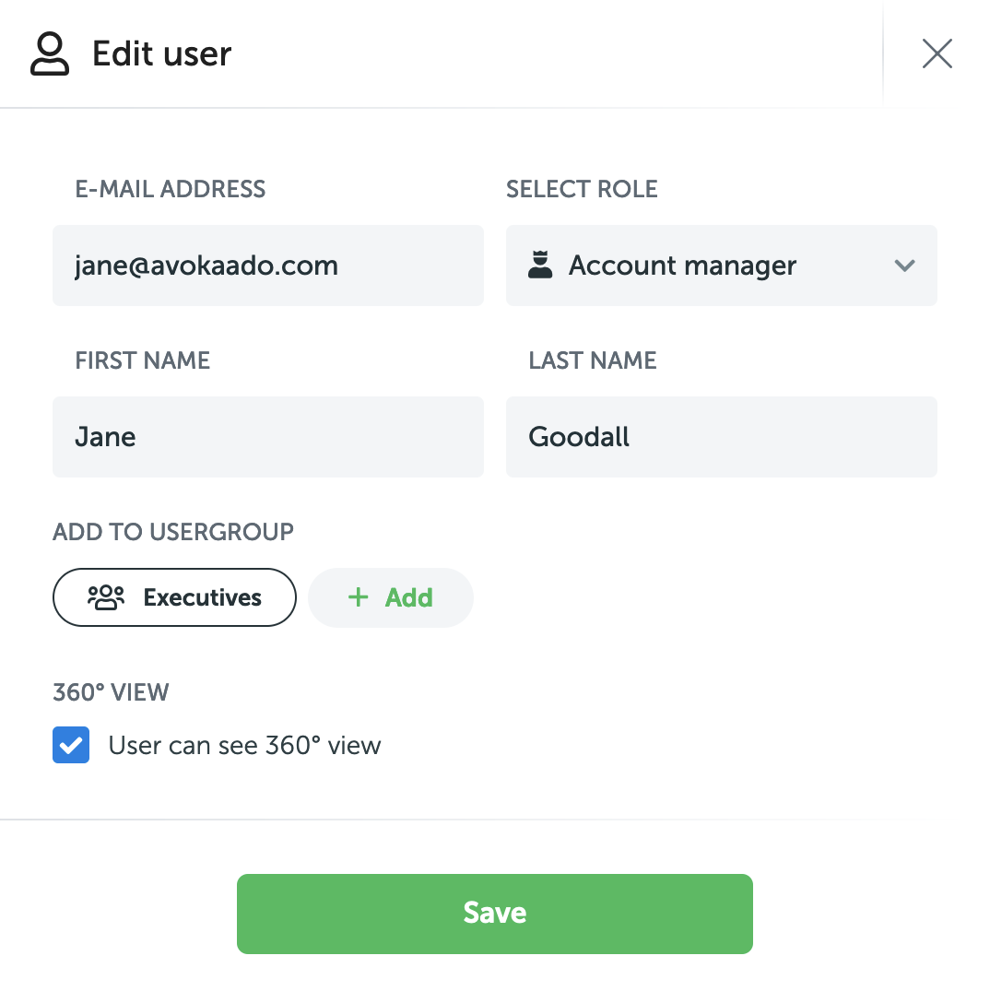990x1003 pixels.
Task: Click the user profile icon in header
Action: click(50, 54)
